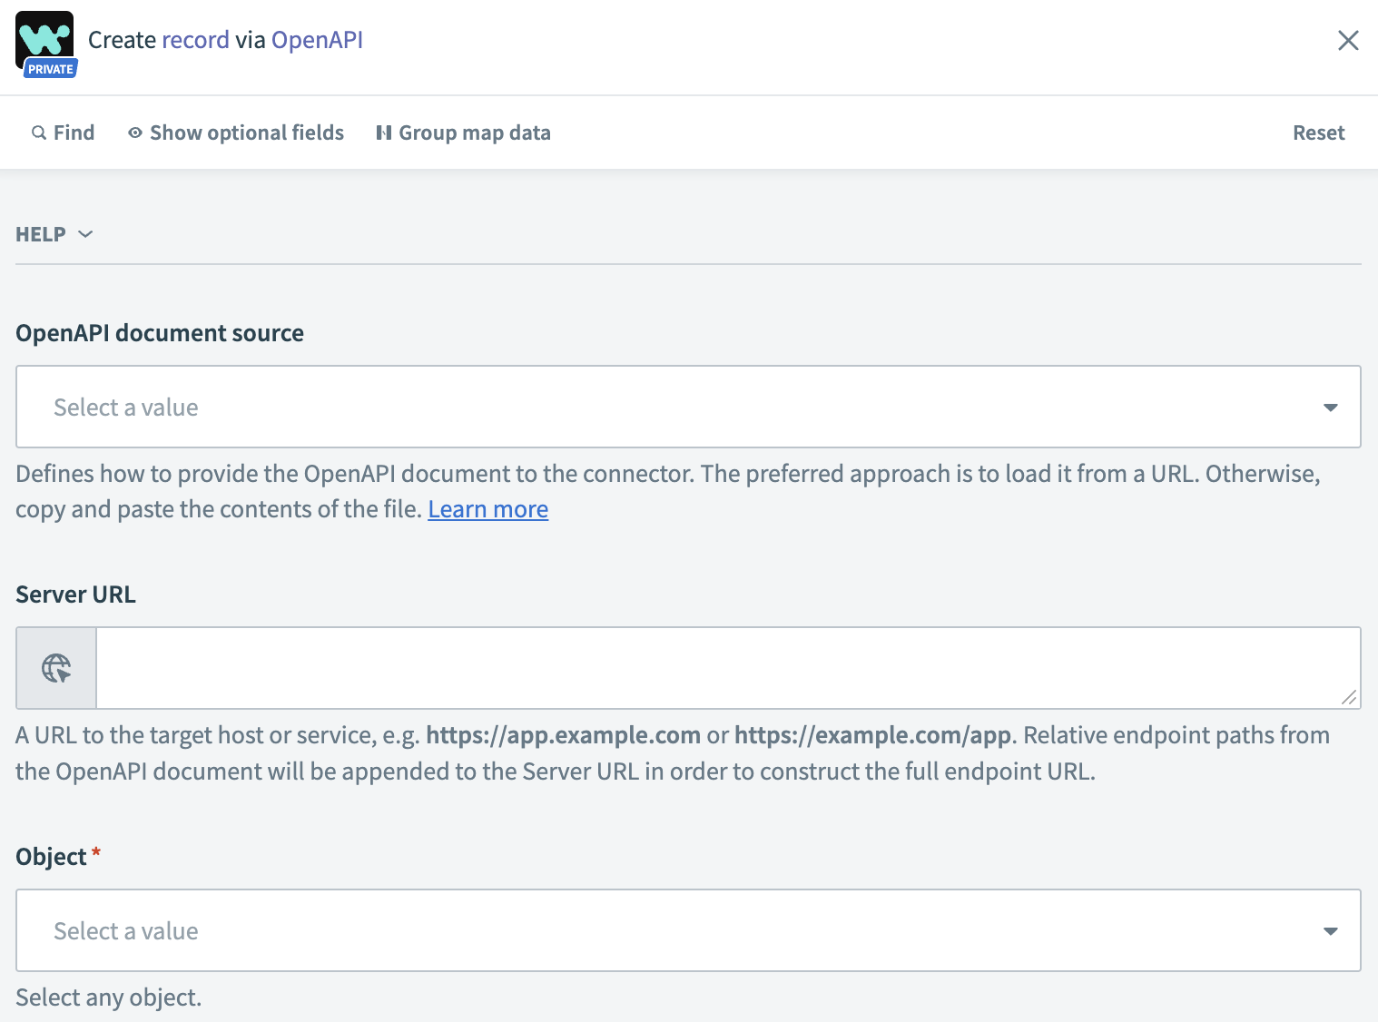Open the Learn more link
Viewport: 1378px width, 1022px height.
(487, 509)
